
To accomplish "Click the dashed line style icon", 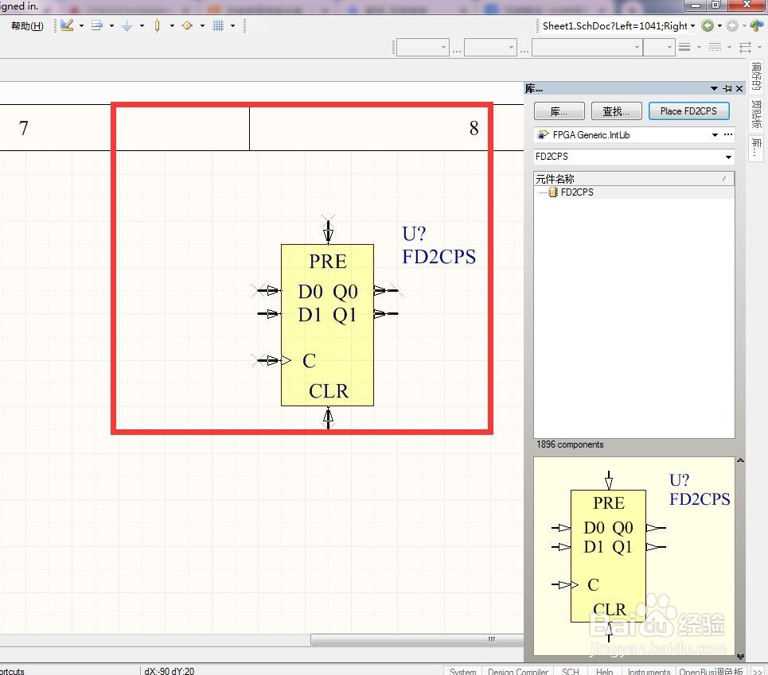I will click(x=715, y=47).
